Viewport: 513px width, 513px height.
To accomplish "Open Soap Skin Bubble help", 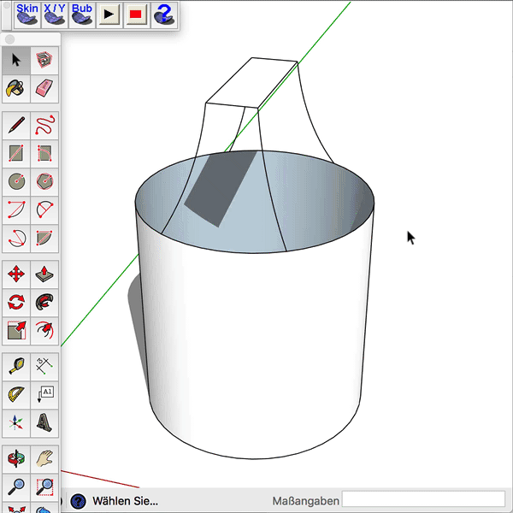I will 163,15.
